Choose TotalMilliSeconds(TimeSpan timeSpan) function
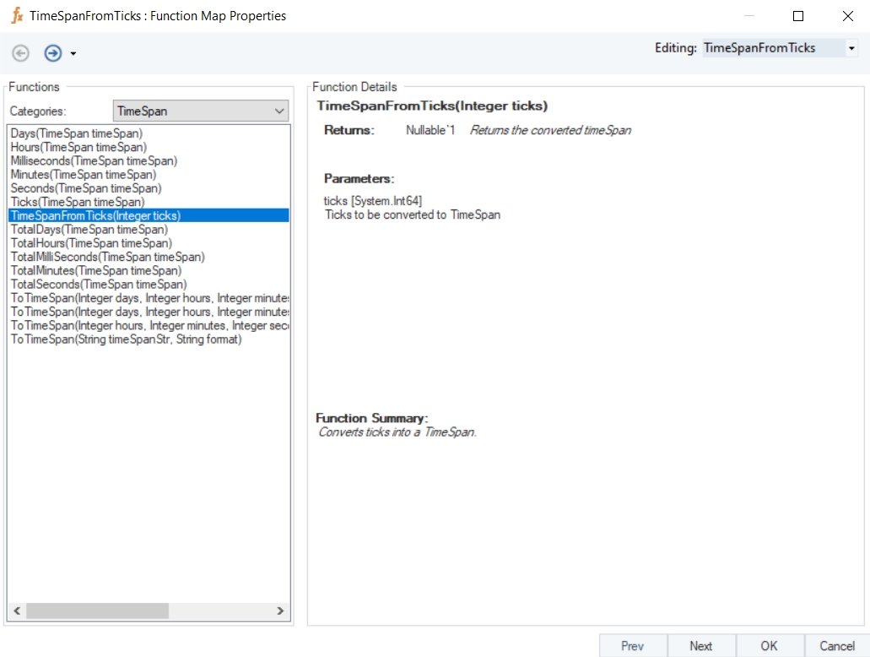The height and width of the screenshot is (657, 870). [107, 257]
